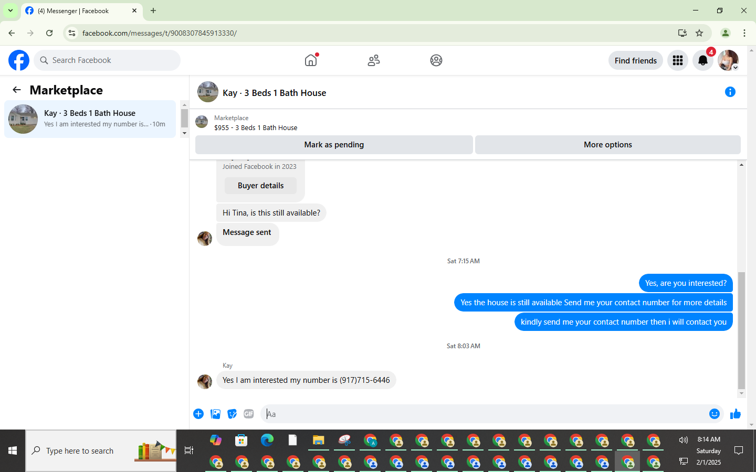Click the 'Hi Tina, is this still available?' message
The image size is (756, 472).
[x=271, y=212]
